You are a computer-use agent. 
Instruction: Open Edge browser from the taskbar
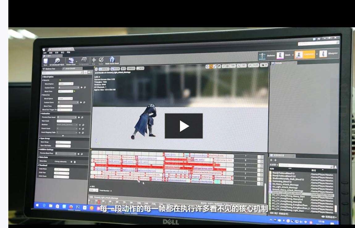click(44, 206)
